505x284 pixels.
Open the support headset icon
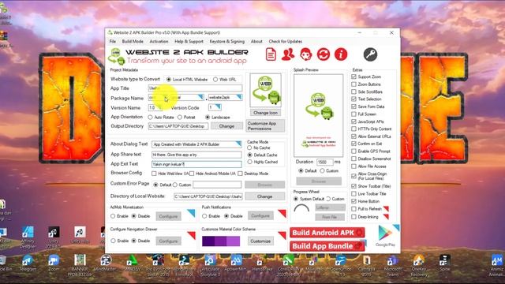pyautogui.click(x=305, y=54)
